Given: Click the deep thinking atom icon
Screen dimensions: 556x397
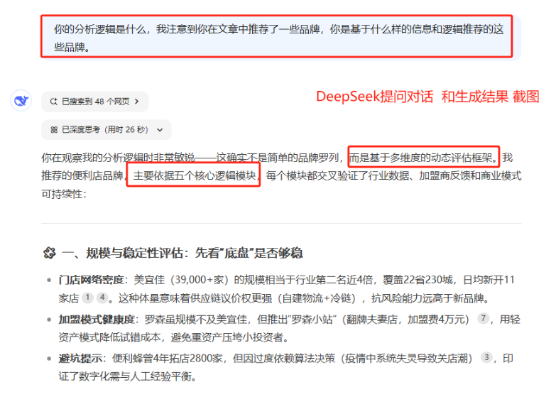Looking at the screenshot, I should [53, 130].
